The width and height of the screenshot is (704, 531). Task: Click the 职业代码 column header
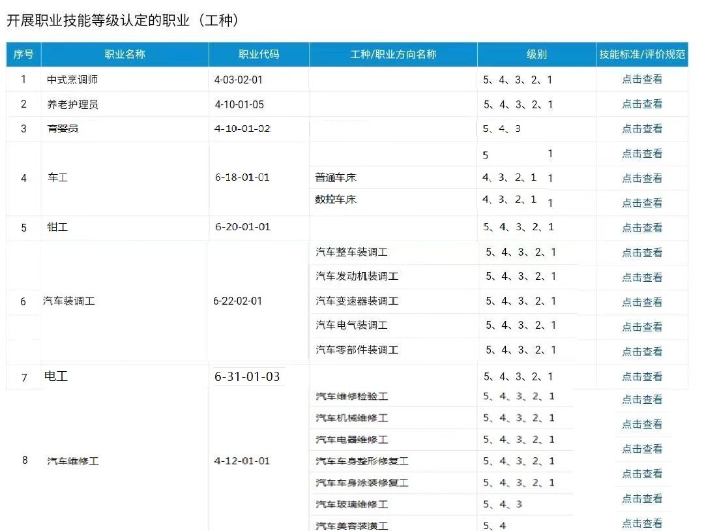[258, 55]
